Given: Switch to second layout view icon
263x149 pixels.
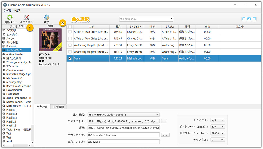Looking at the screenshot, I should (x=249, y=19).
